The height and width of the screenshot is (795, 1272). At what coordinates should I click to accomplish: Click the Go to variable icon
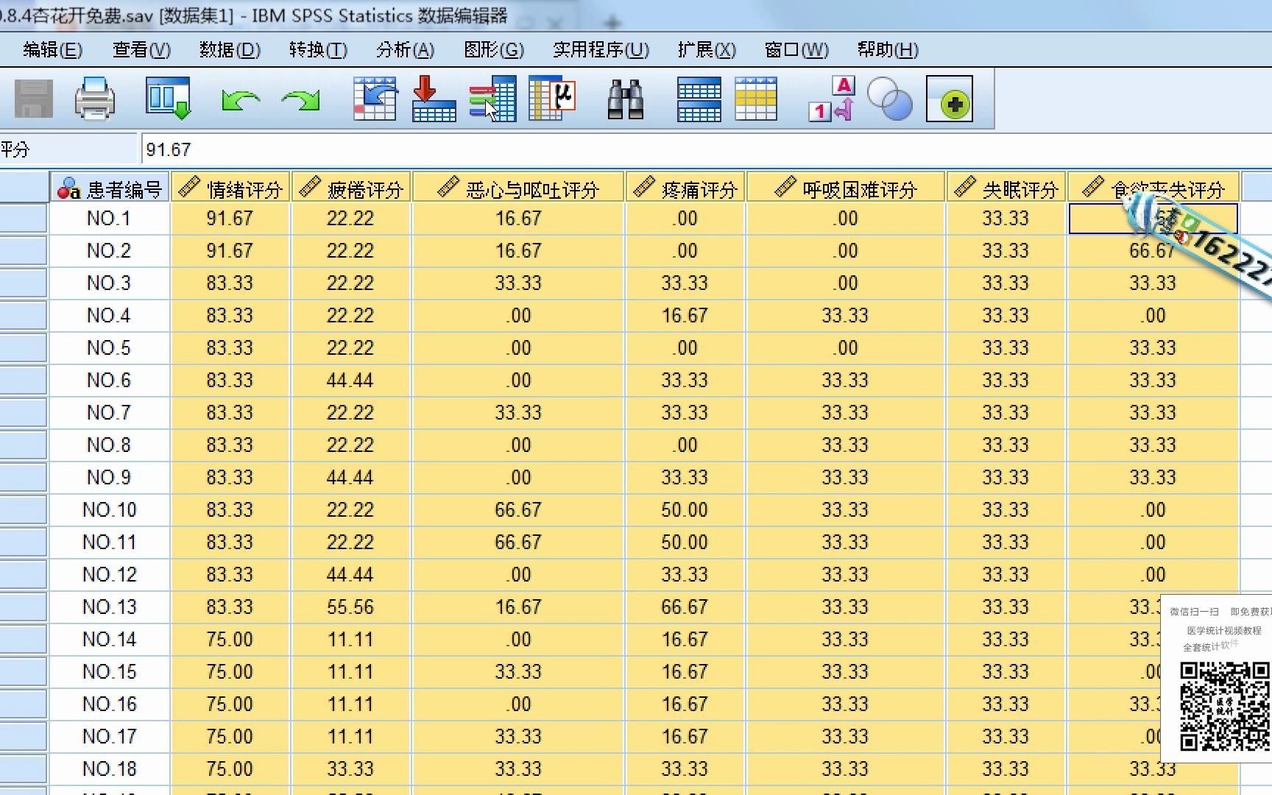434,99
